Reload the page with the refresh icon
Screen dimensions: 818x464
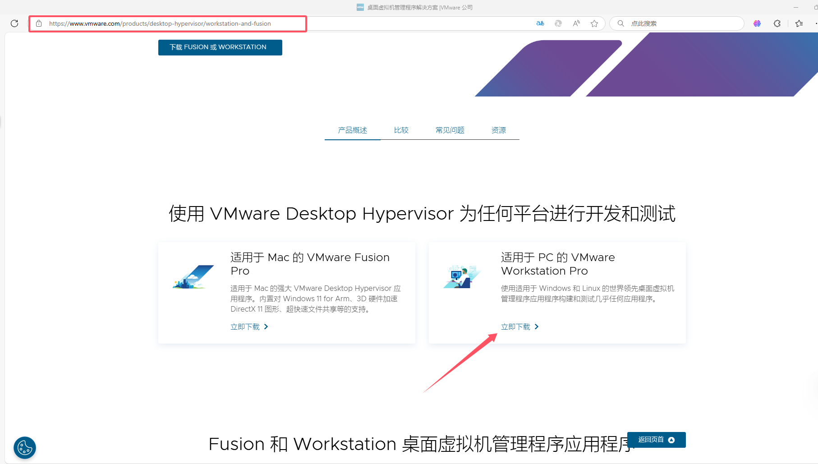point(14,23)
